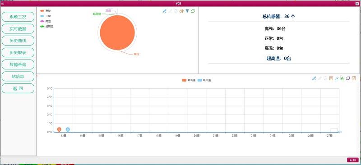Viewport: 361px width, 165px height.
Task: Click the 返回 button at bottom right
Action: click(x=353, y=160)
